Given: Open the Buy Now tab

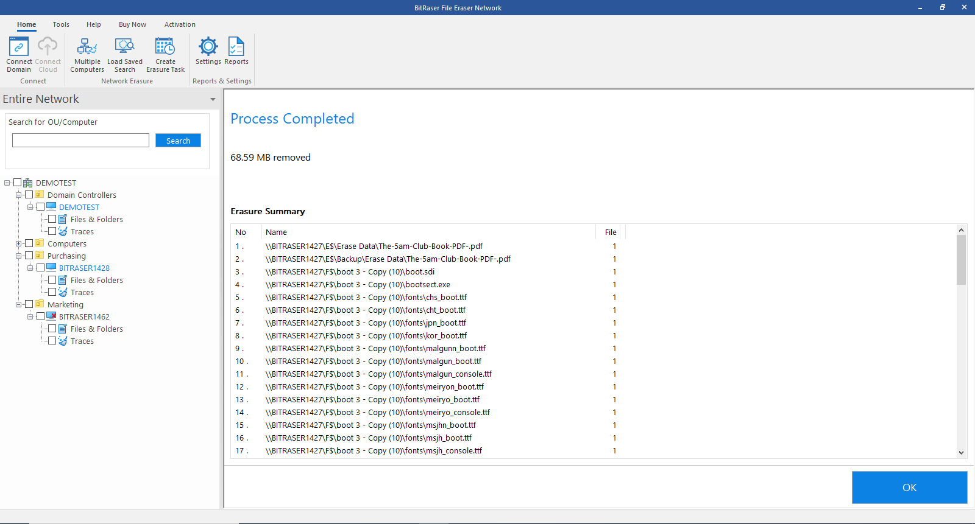Looking at the screenshot, I should click(x=132, y=24).
